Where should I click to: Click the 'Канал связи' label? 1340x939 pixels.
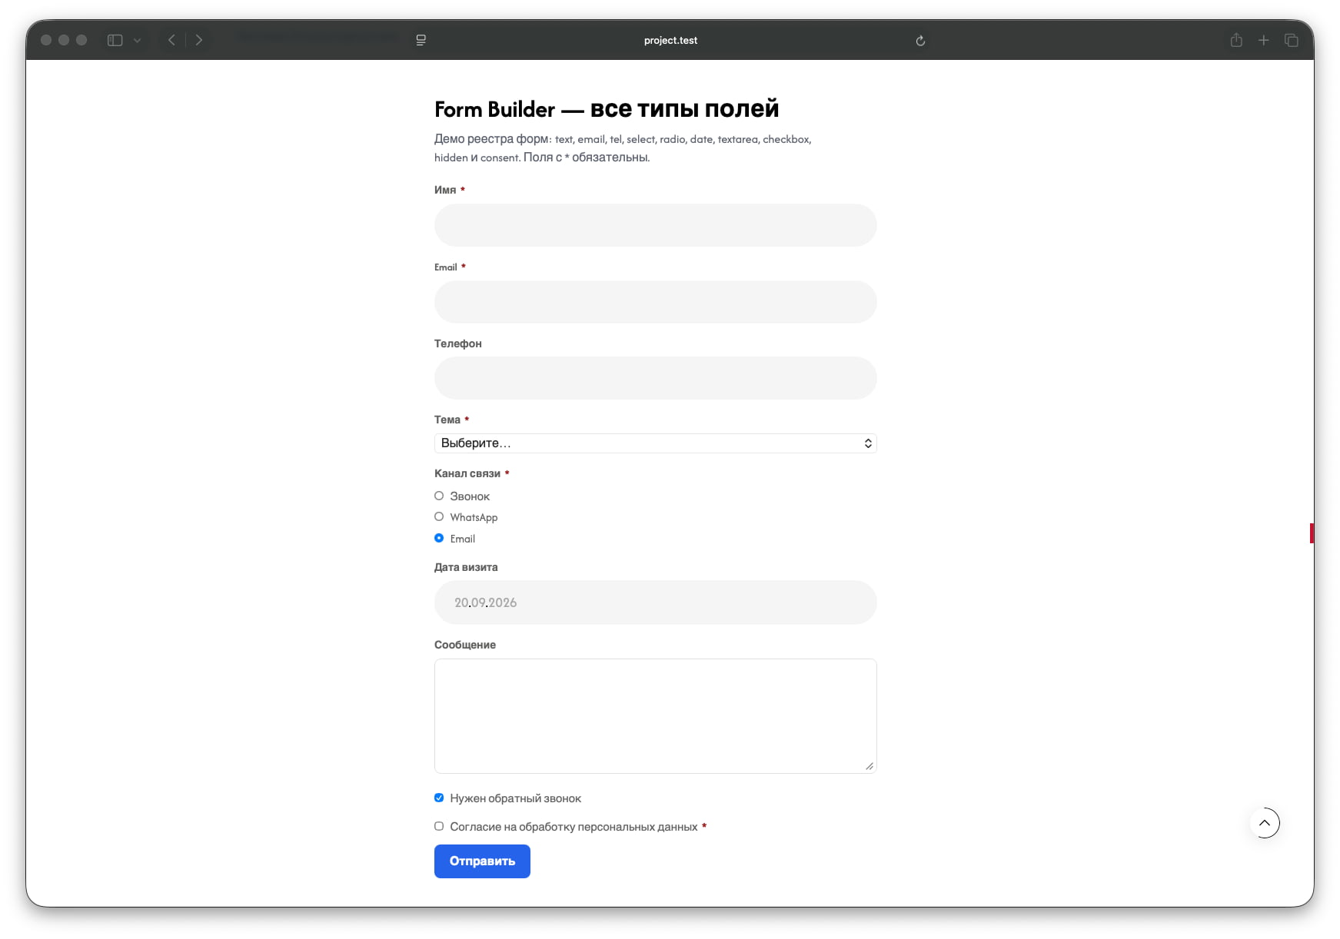coord(467,474)
